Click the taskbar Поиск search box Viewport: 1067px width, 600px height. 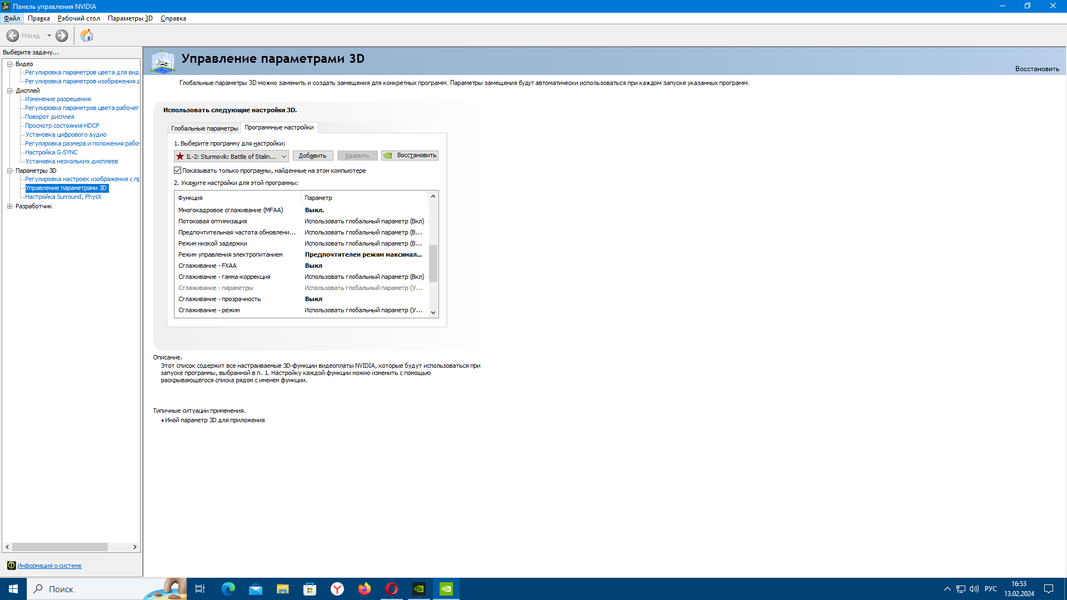pyautogui.click(x=107, y=589)
